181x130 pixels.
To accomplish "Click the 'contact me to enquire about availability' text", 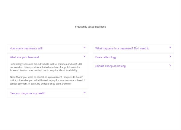I will point(56,70).
